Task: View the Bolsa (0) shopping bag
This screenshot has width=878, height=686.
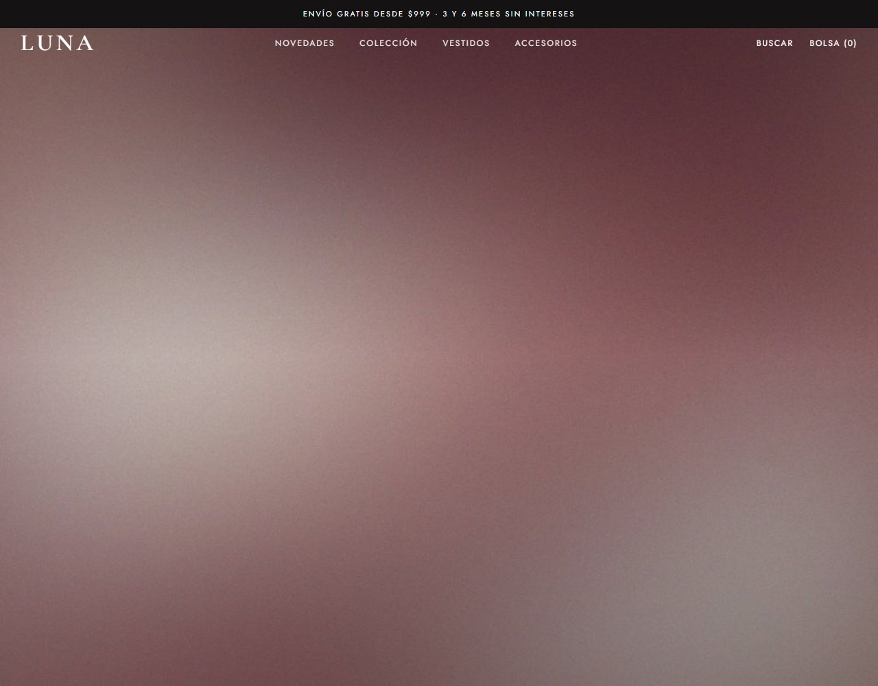Action: [833, 43]
